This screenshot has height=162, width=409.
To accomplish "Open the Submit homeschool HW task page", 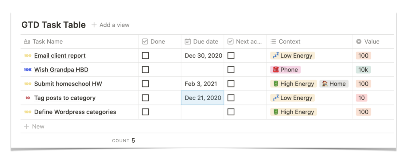I will click(68, 84).
